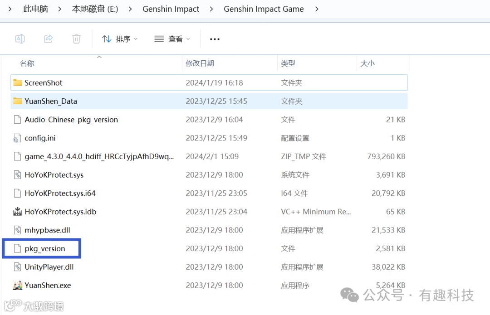490x315 pixels.
Task: Click Genshin Impact Game breadcrumb segment
Action: click(x=264, y=9)
